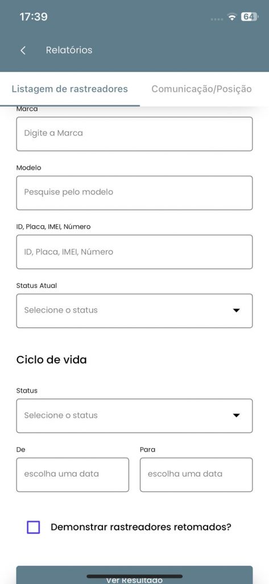Screen dimensions: 269x584
Task: Tap the Ver Resultado button
Action: 134,575
